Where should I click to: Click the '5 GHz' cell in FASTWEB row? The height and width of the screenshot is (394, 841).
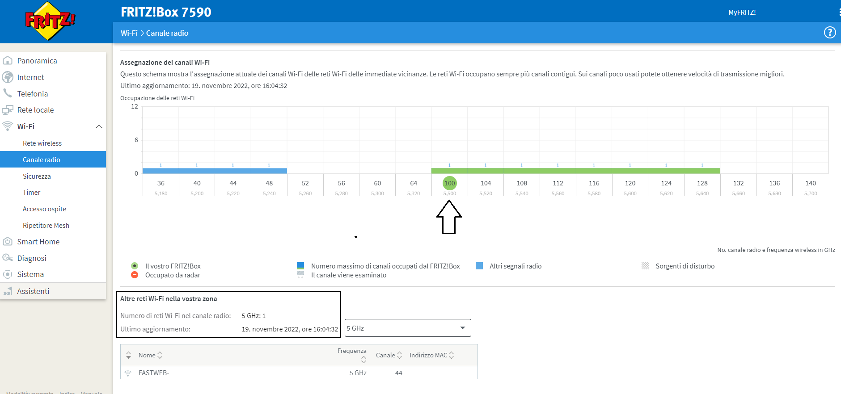tap(358, 373)
